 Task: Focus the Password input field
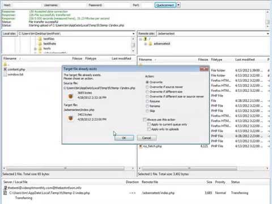[x=117, y=5]
